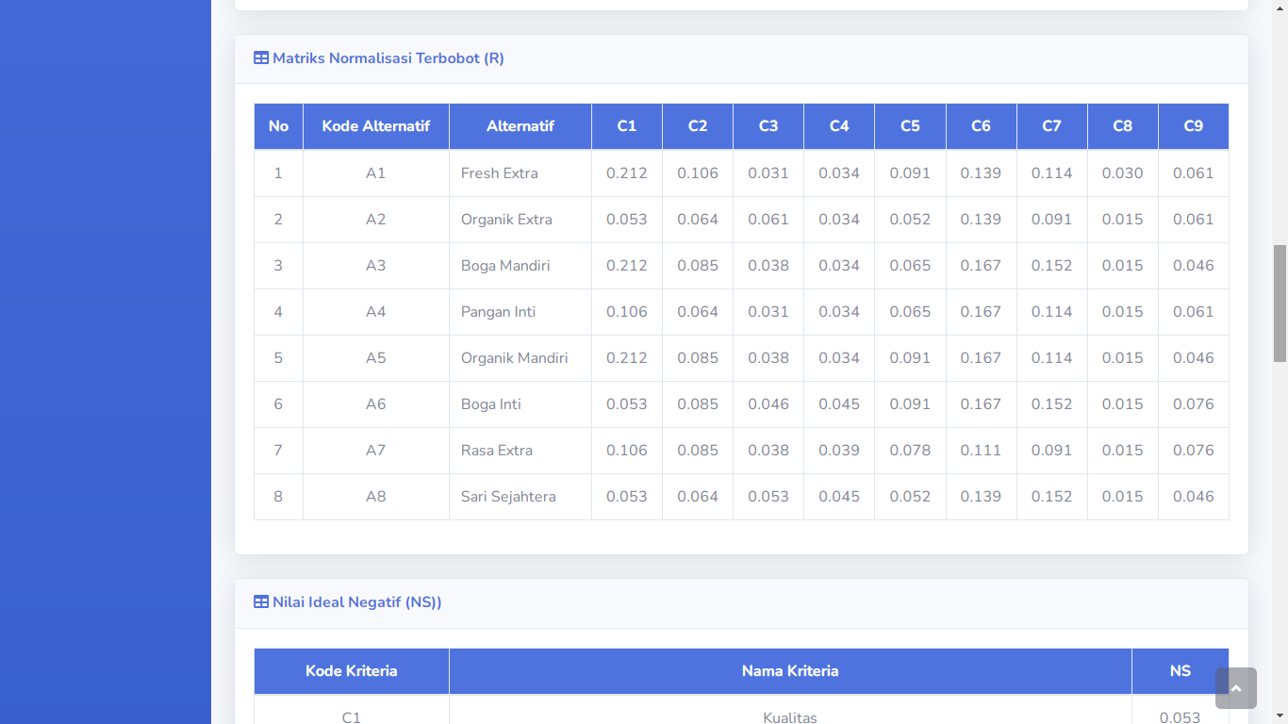Select the 'Boga Inti' alternative cell
Viewport: 1288px width, 724px height.
click(520, 404)
